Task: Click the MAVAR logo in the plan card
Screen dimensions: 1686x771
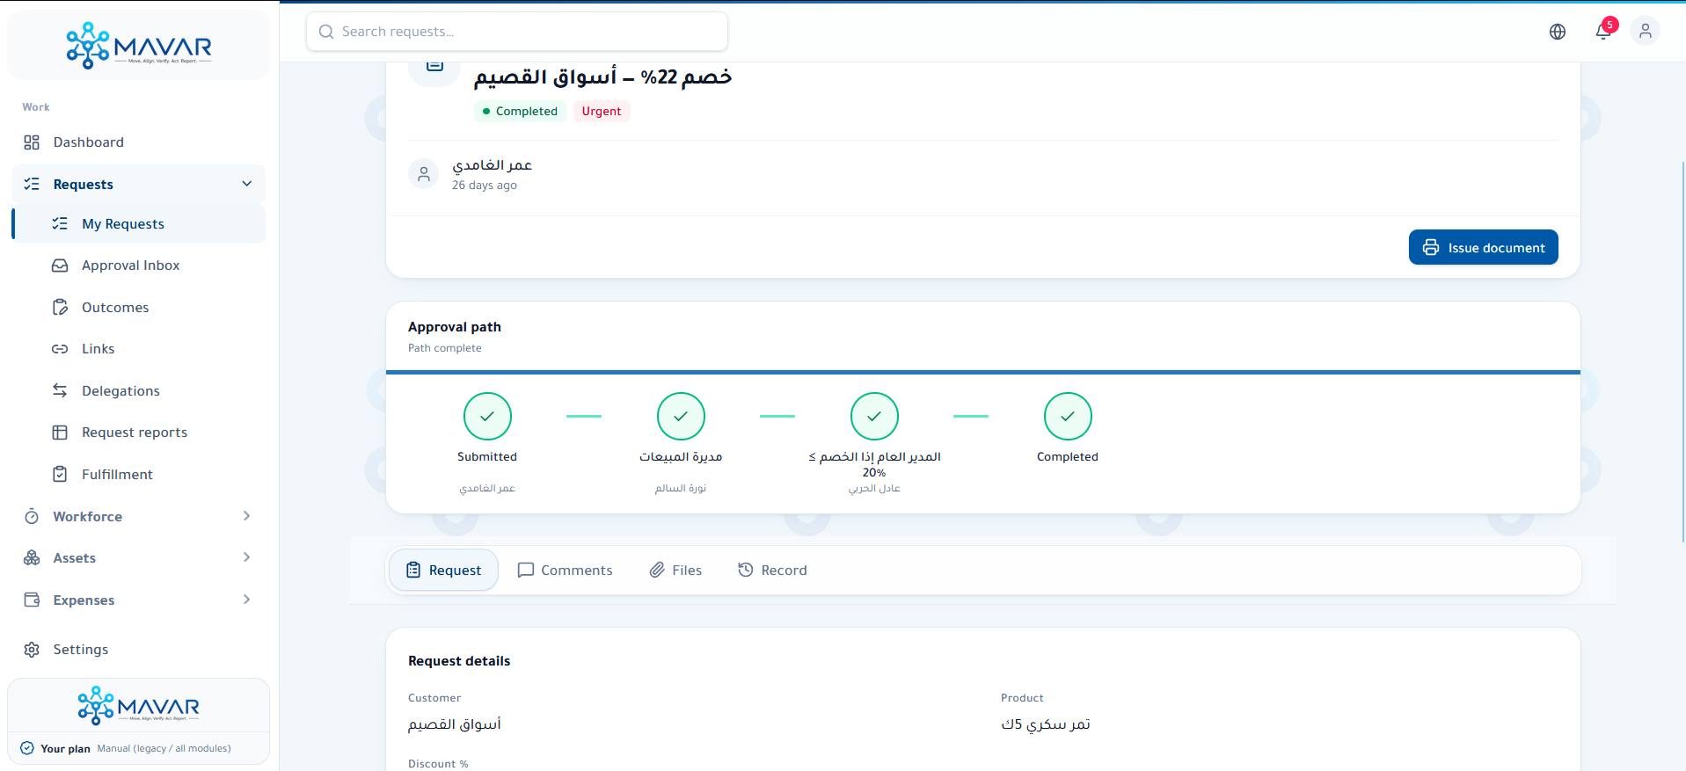Action: point(139,706)
